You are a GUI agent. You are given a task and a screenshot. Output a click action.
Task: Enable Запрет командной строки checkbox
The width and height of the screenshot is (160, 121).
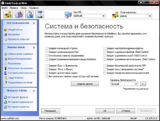(x=47, y=48)
